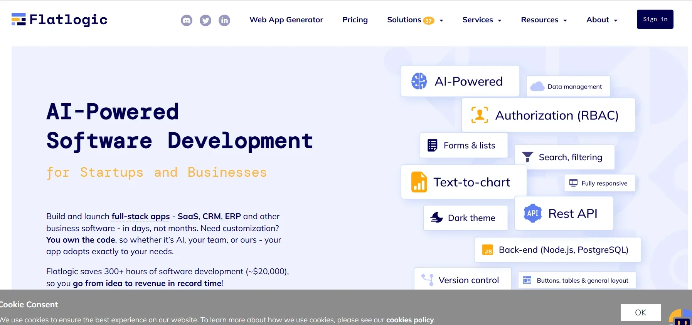
Task: Open the Resources dropdown menu
Action: click(544, 20)
